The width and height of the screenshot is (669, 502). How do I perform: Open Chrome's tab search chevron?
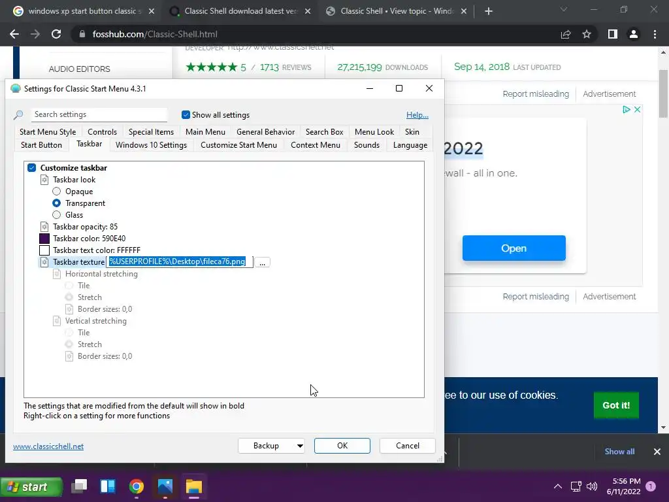tap(564, 9)
